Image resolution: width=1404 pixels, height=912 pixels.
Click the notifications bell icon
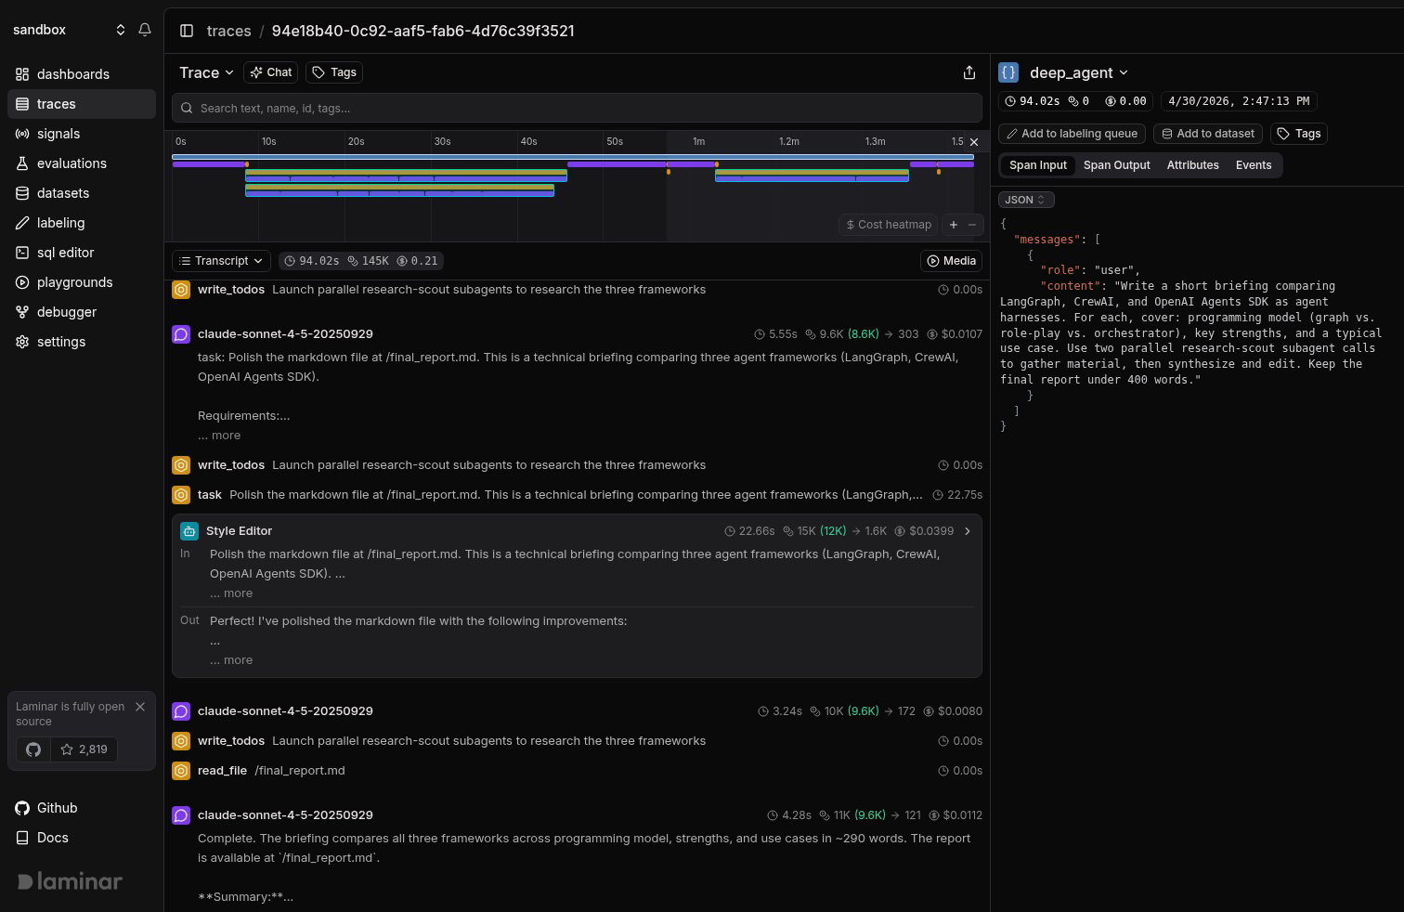(145, 30)
